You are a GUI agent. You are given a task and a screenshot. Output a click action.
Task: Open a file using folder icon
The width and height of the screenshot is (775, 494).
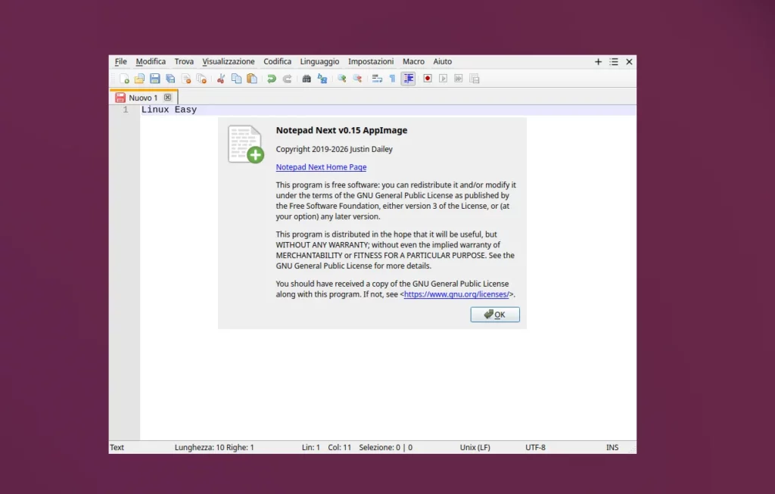tap(139, 79)
